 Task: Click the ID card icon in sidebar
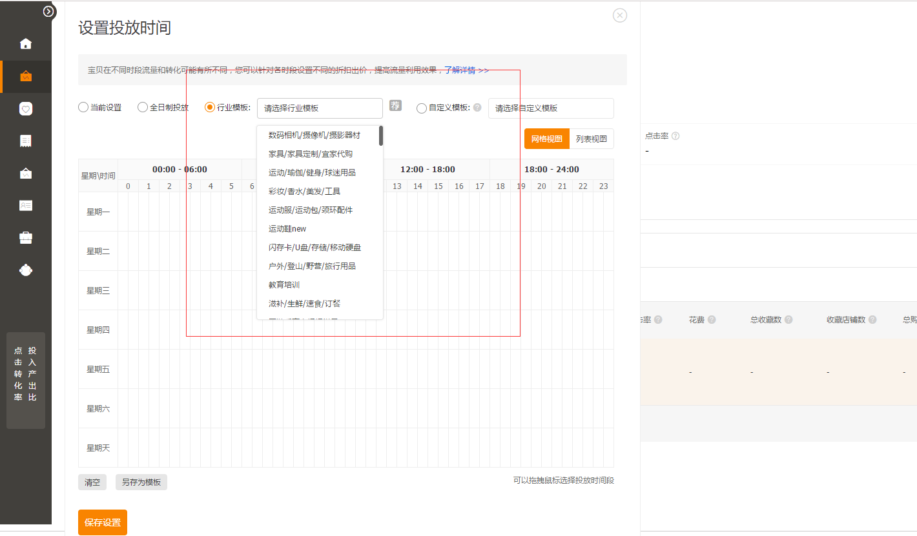click(x=26, y=205)
